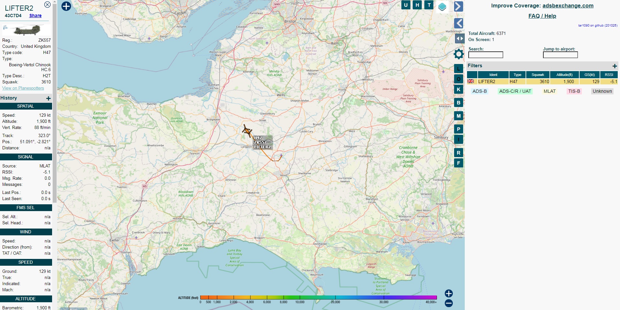This screenshot has width=620, height=310.
Task: Sort table by Squawk column
Action: [x=538, y=75]
